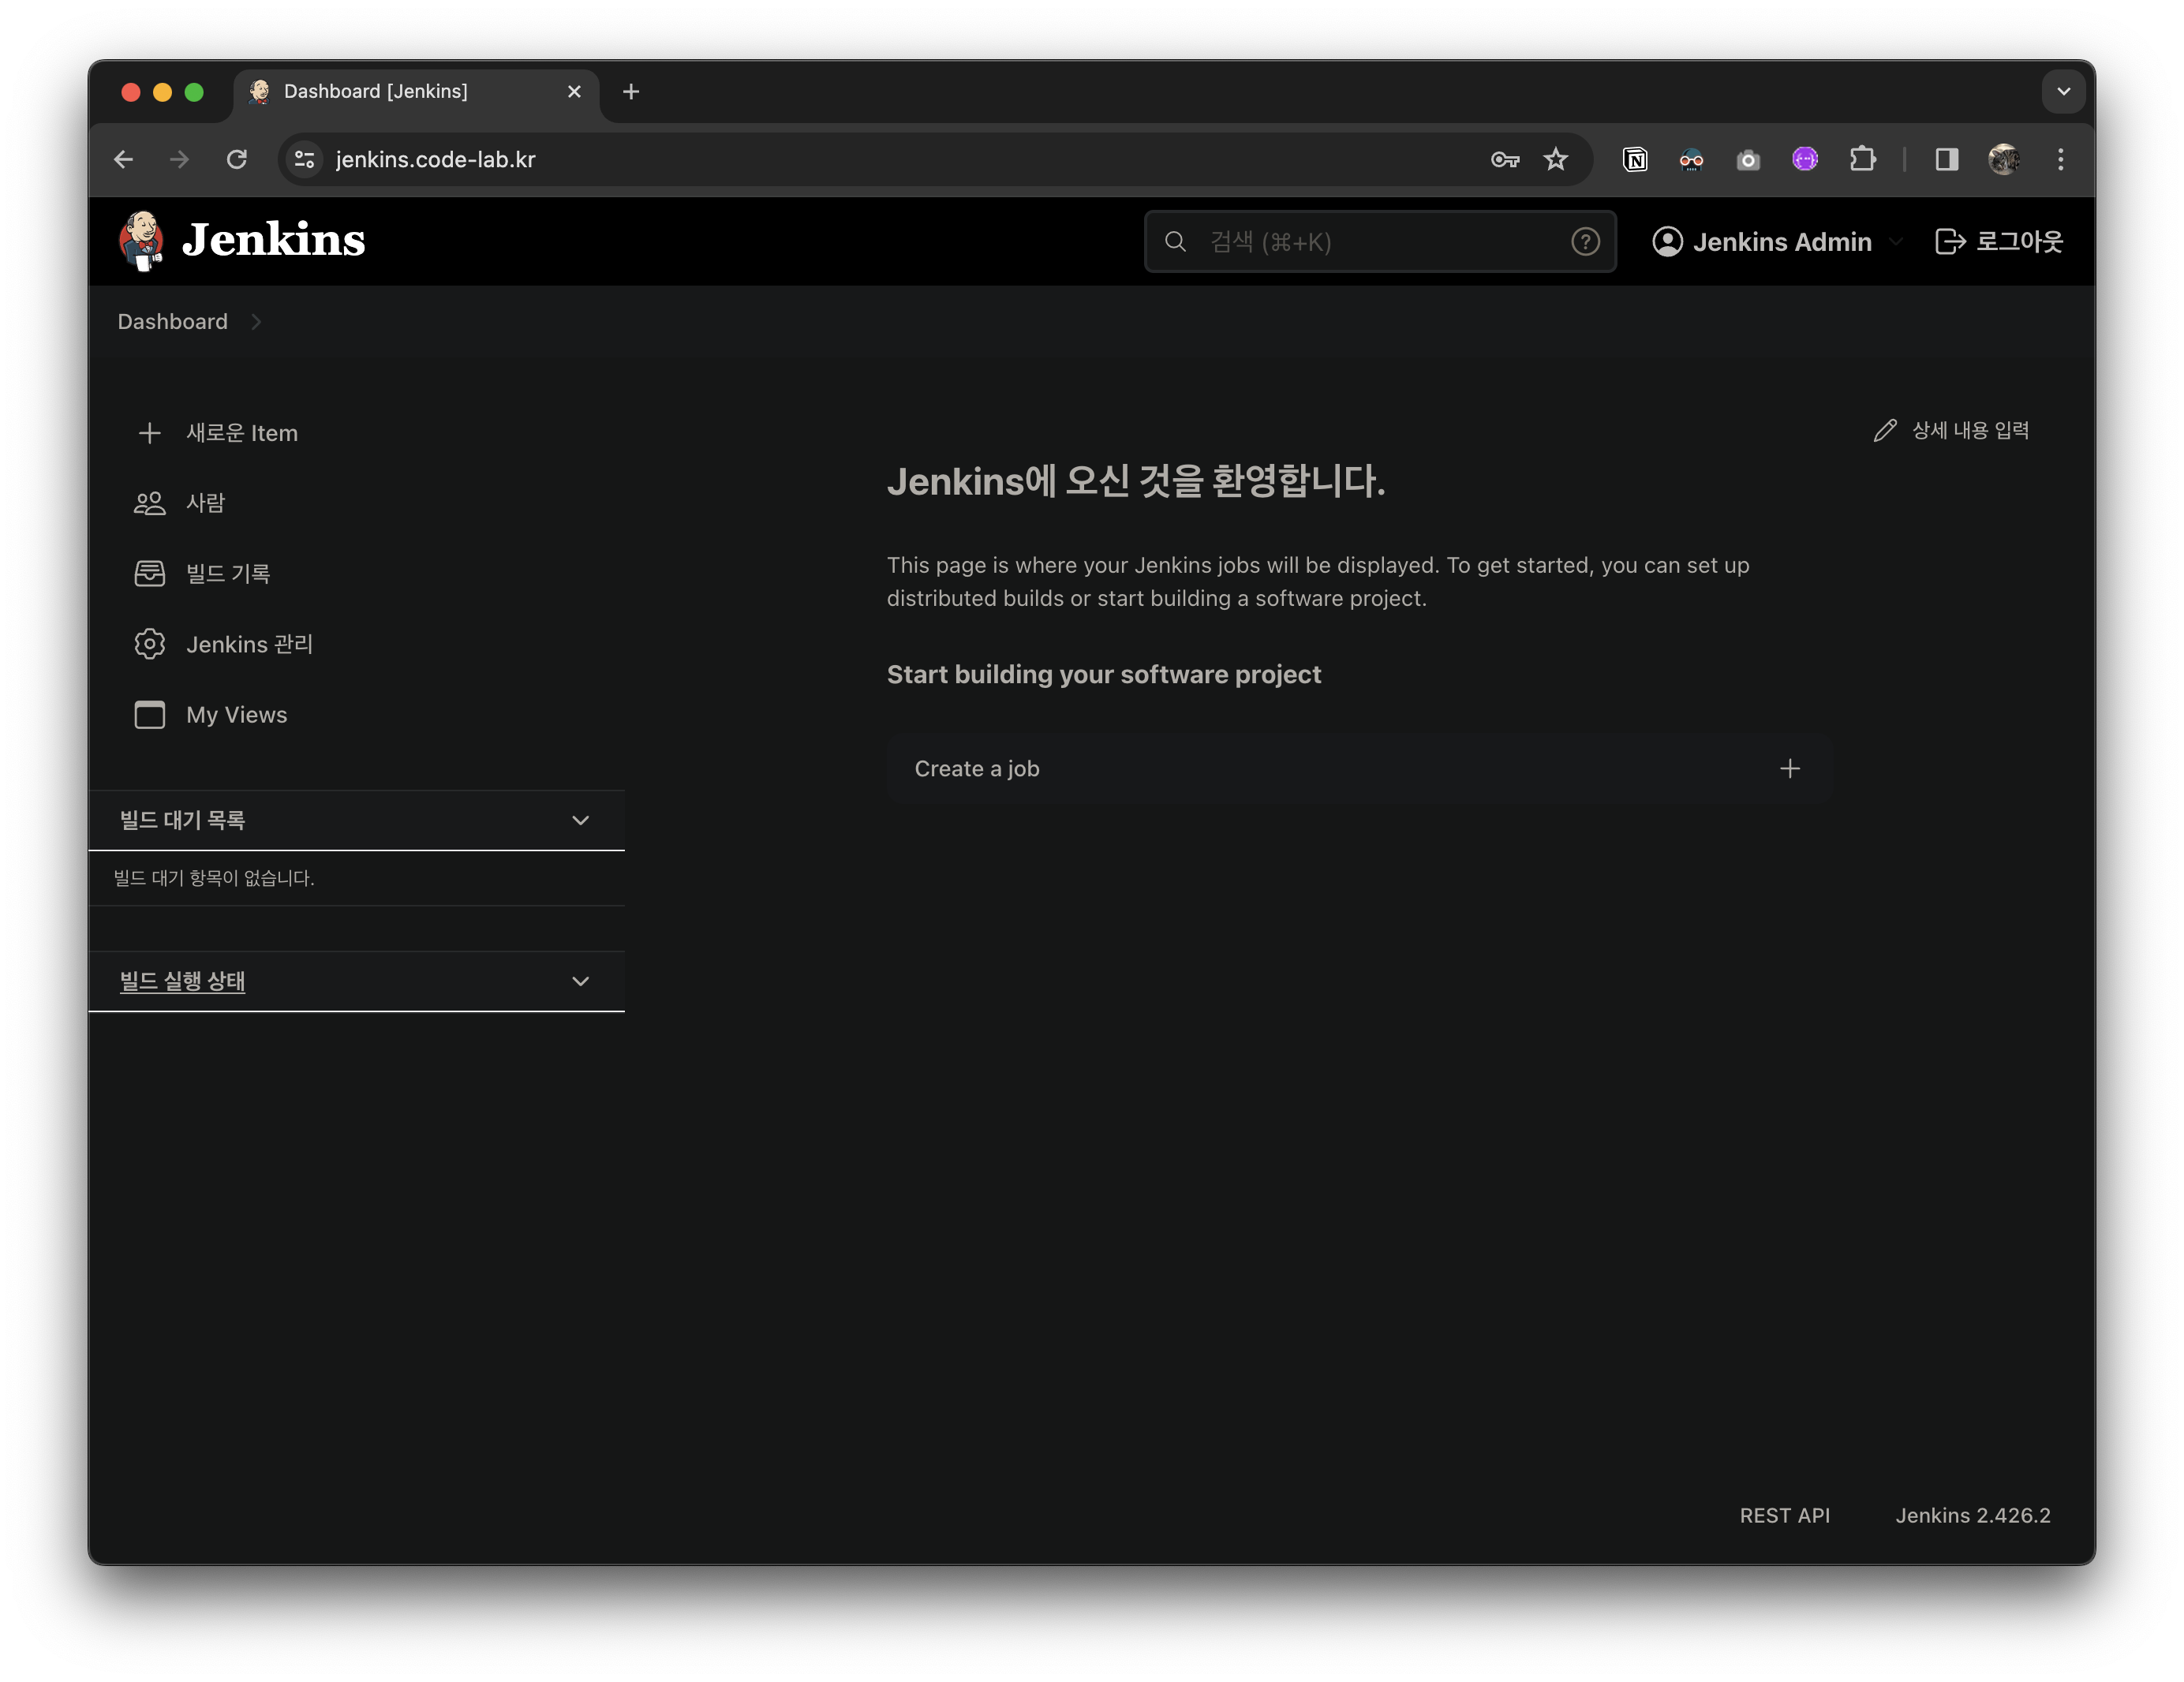
Task: Collapse the 빌드 실행 상태 panel chevron
Action: (580, 982)
